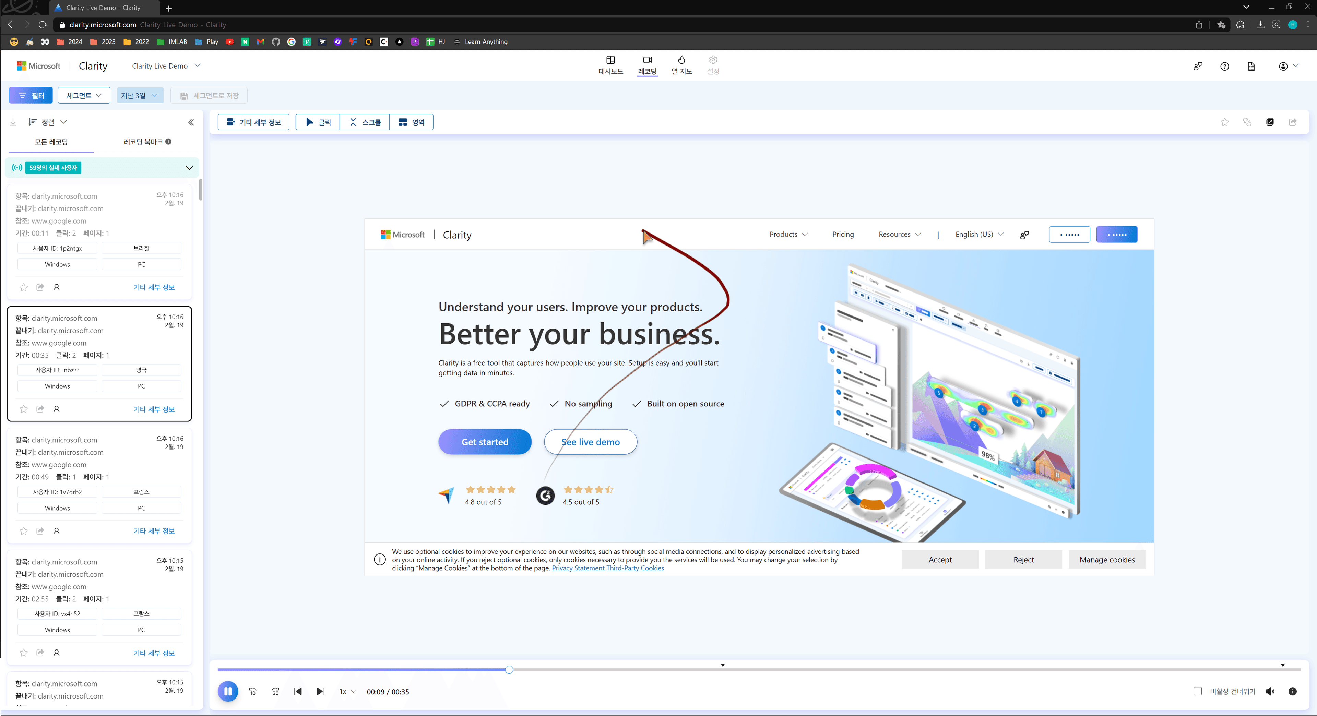Share the current recording icon

(x=1292, y=122)
